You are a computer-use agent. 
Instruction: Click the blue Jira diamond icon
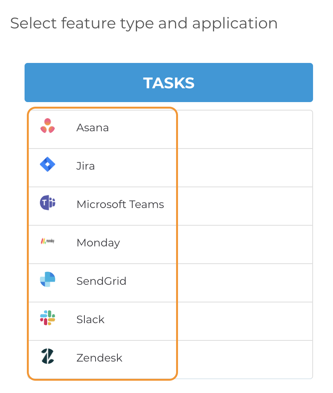48,165
